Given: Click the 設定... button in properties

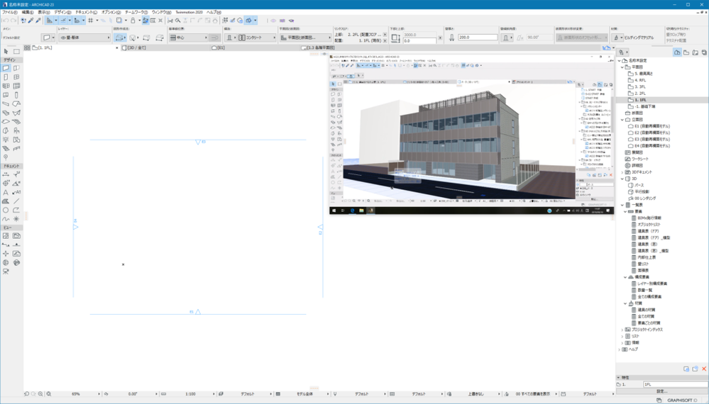Looking at the screenshot, I should (x=662, y=391).
